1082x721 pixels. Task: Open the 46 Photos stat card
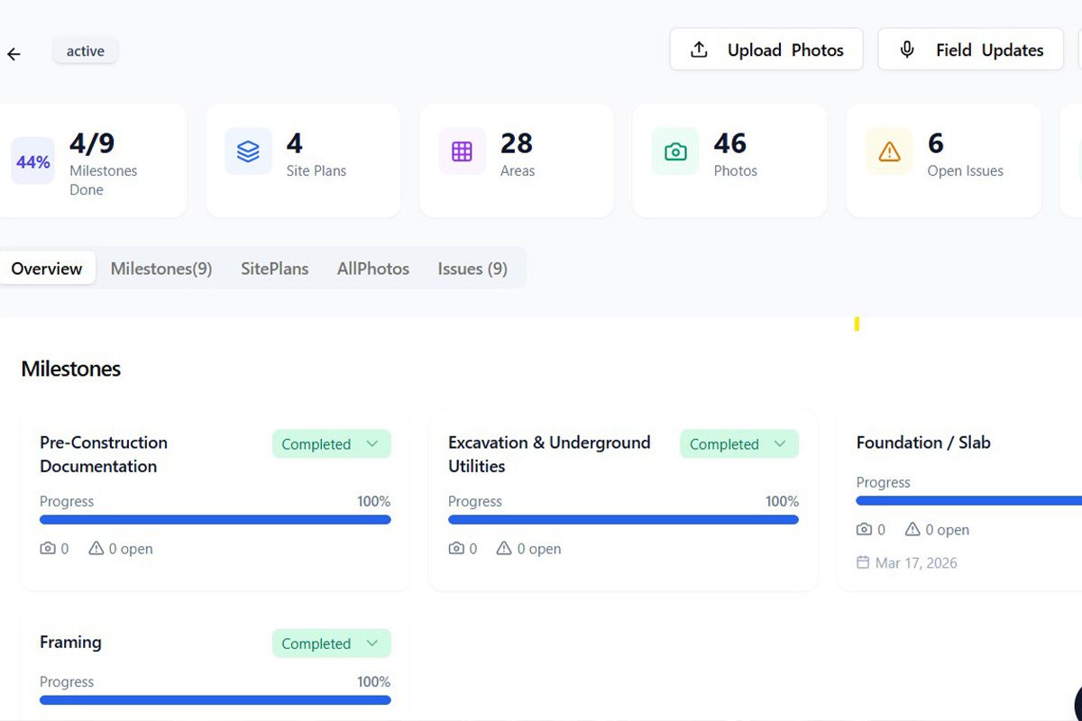pos(729,160)
